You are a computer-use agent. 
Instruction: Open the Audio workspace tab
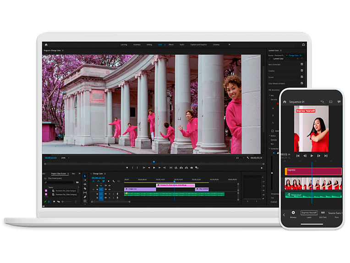(182, 45)
